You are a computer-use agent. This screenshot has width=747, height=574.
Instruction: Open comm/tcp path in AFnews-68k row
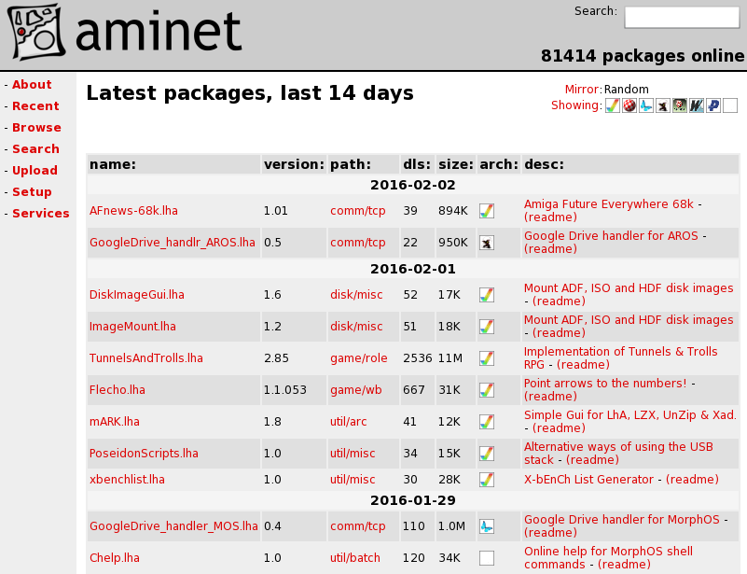pyautogui.click(x=358, y=211)
